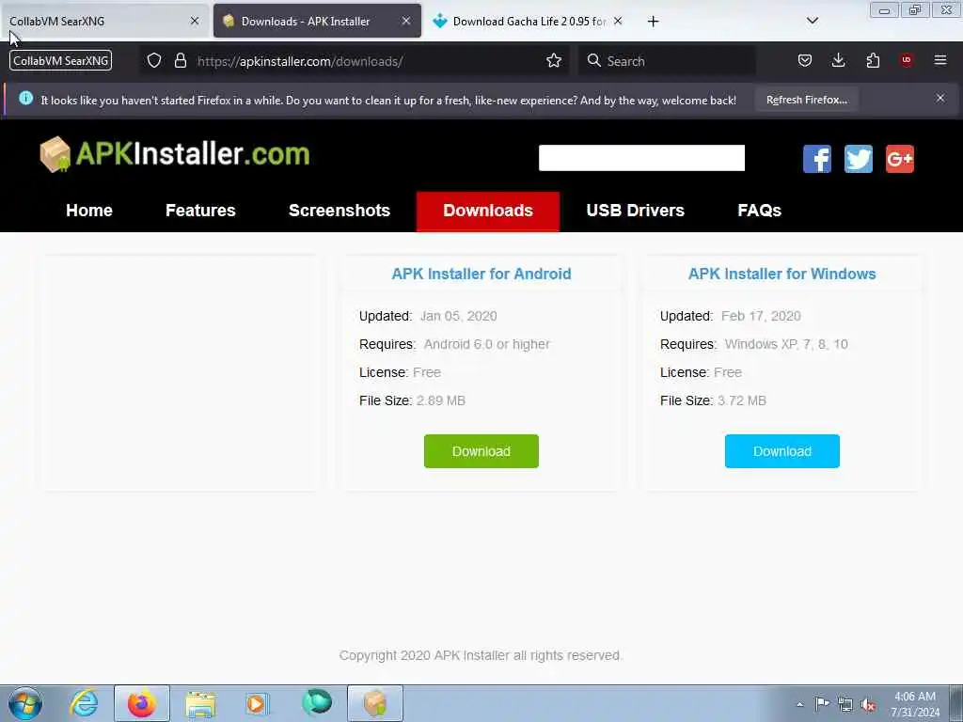Click the blue info icon in notification bar
Viewport: 963px width, 722px height.
point(25,98)
